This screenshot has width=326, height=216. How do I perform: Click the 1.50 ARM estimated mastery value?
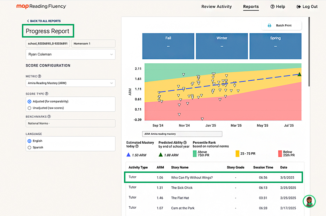click(x=139, y=155)
